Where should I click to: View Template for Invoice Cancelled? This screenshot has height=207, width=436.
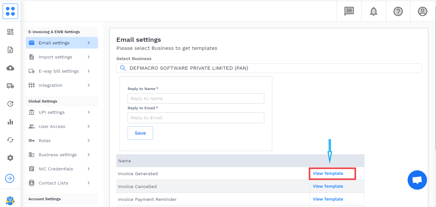coord(328,186)
